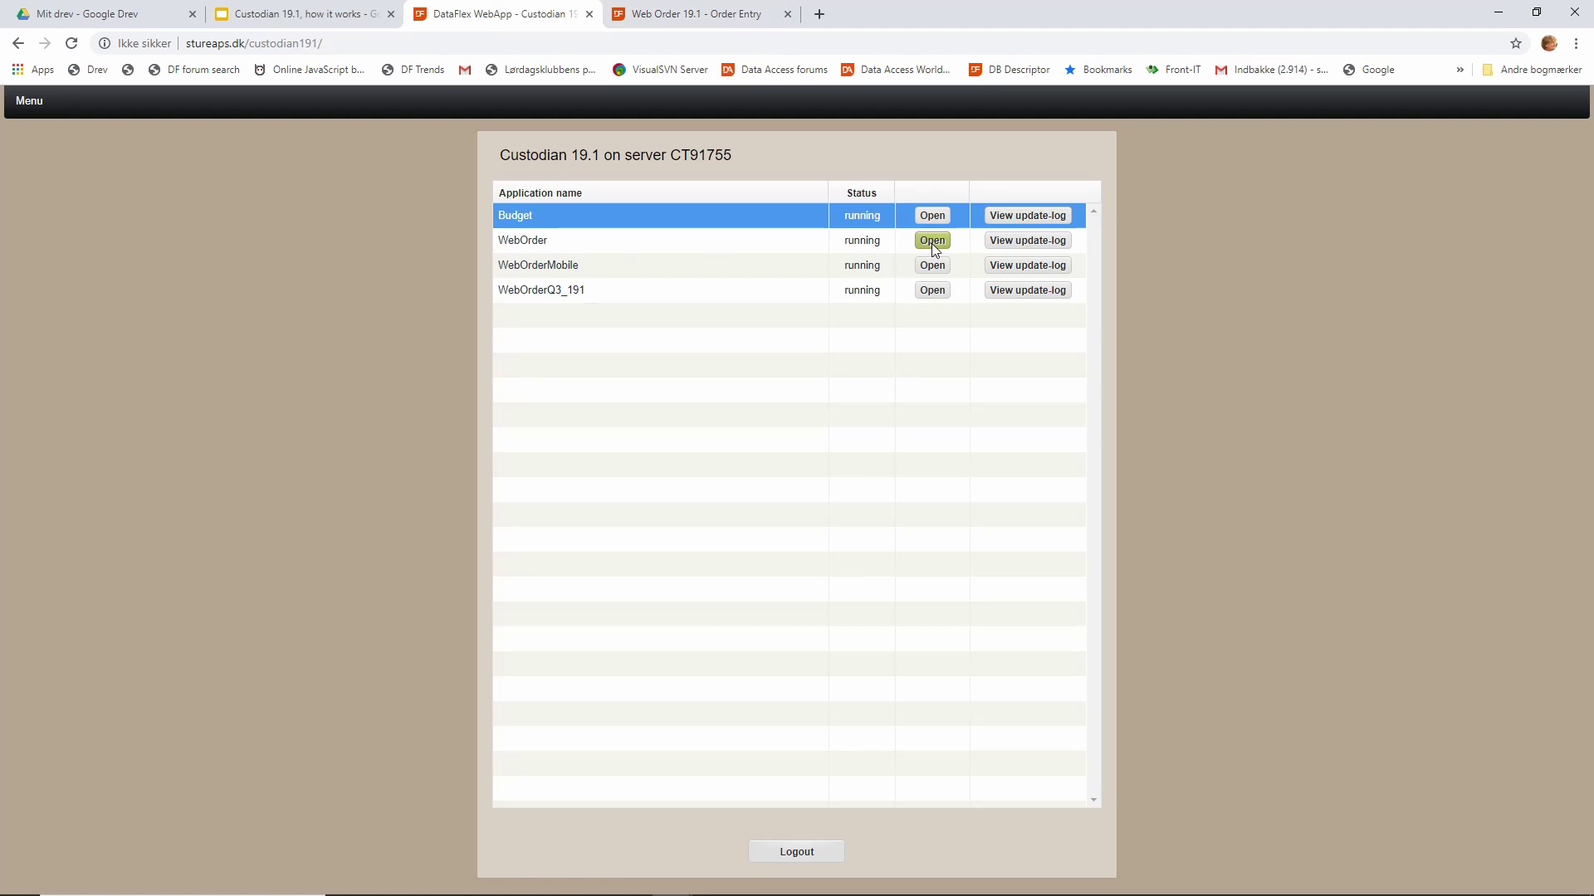Open a new tab with plus icon

click(819, 14)
